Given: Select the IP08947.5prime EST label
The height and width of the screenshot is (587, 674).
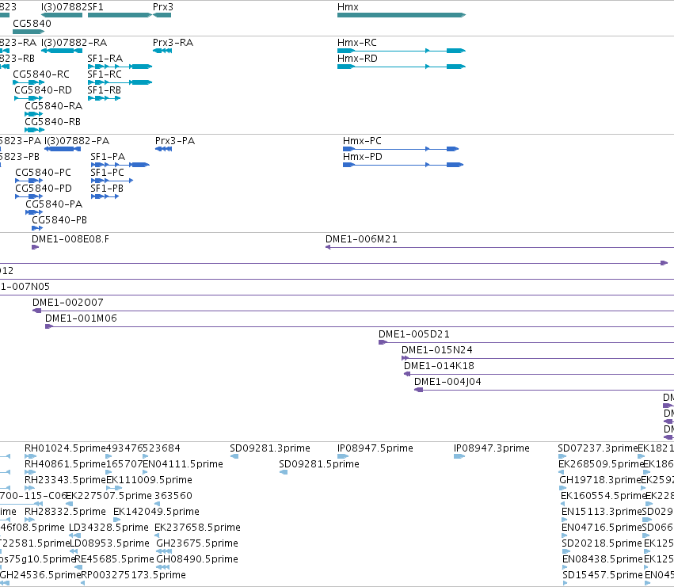Looking at the screenshot, I should click(x=375, y=448).
